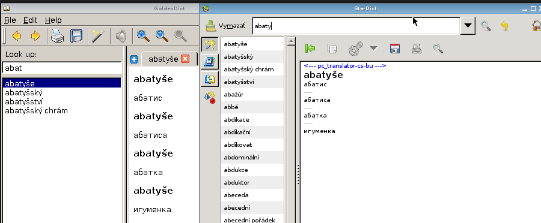Zoom in with the plus magnifier icon

click(x=143, y=35)
